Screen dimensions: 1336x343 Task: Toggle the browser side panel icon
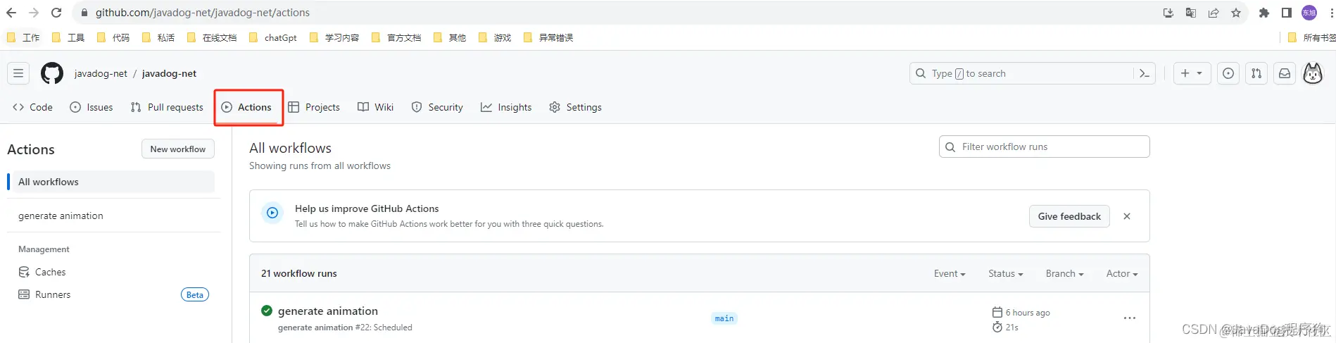click(x=1287, y=13)
